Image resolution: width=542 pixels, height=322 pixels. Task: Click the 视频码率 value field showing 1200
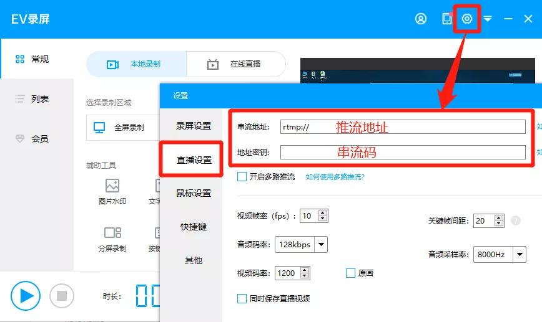[288, 273]
